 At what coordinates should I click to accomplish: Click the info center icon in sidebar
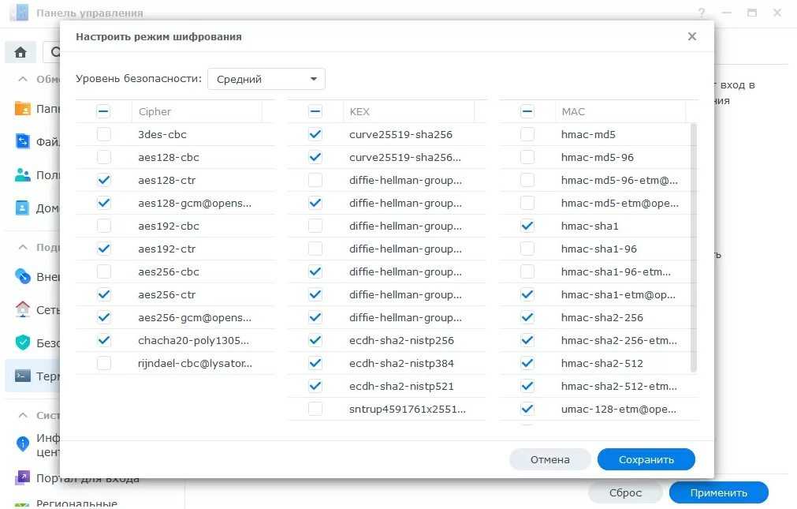tap(23, 444)
